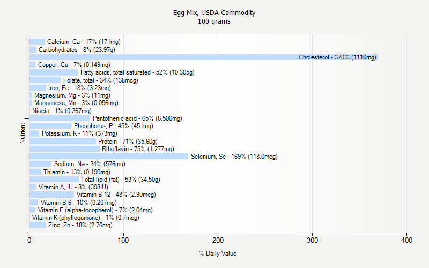Select the Protein - 71% label
Screen dimensions: 429x268
[x=128, y=142]
